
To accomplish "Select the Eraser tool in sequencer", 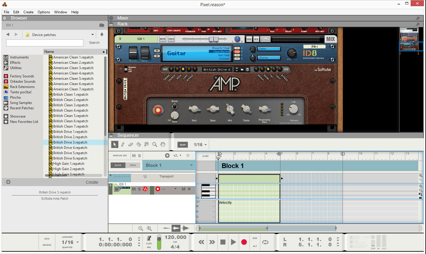I will pyautogui.click(x=130, y=144).
